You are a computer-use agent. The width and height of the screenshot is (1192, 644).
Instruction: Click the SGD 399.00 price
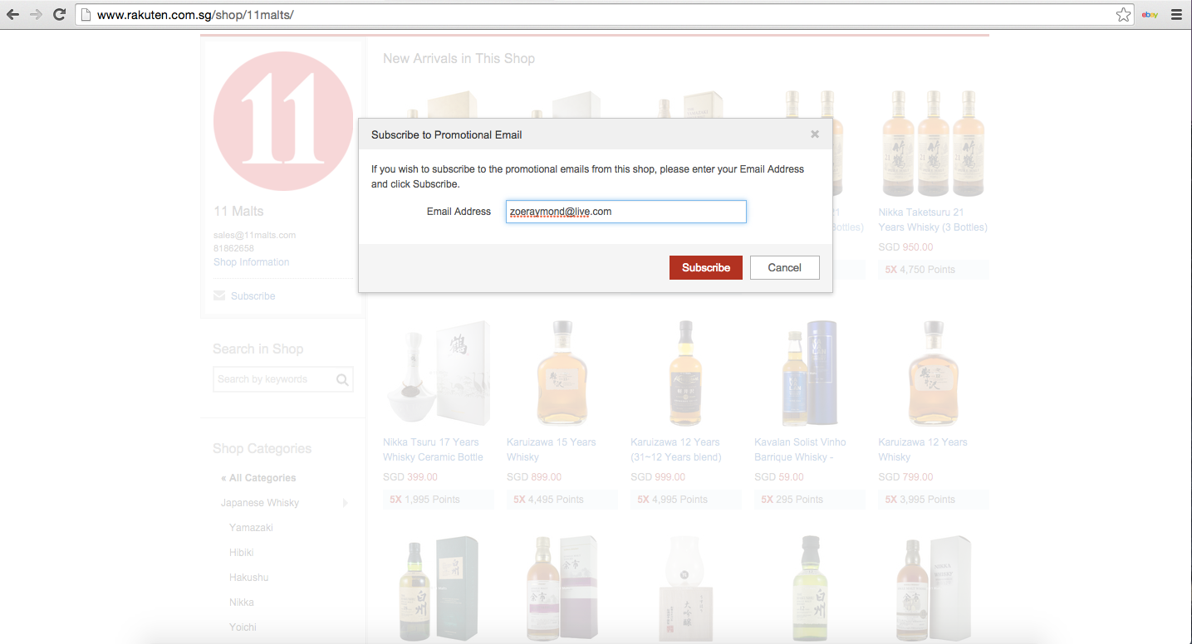[410, 477]
